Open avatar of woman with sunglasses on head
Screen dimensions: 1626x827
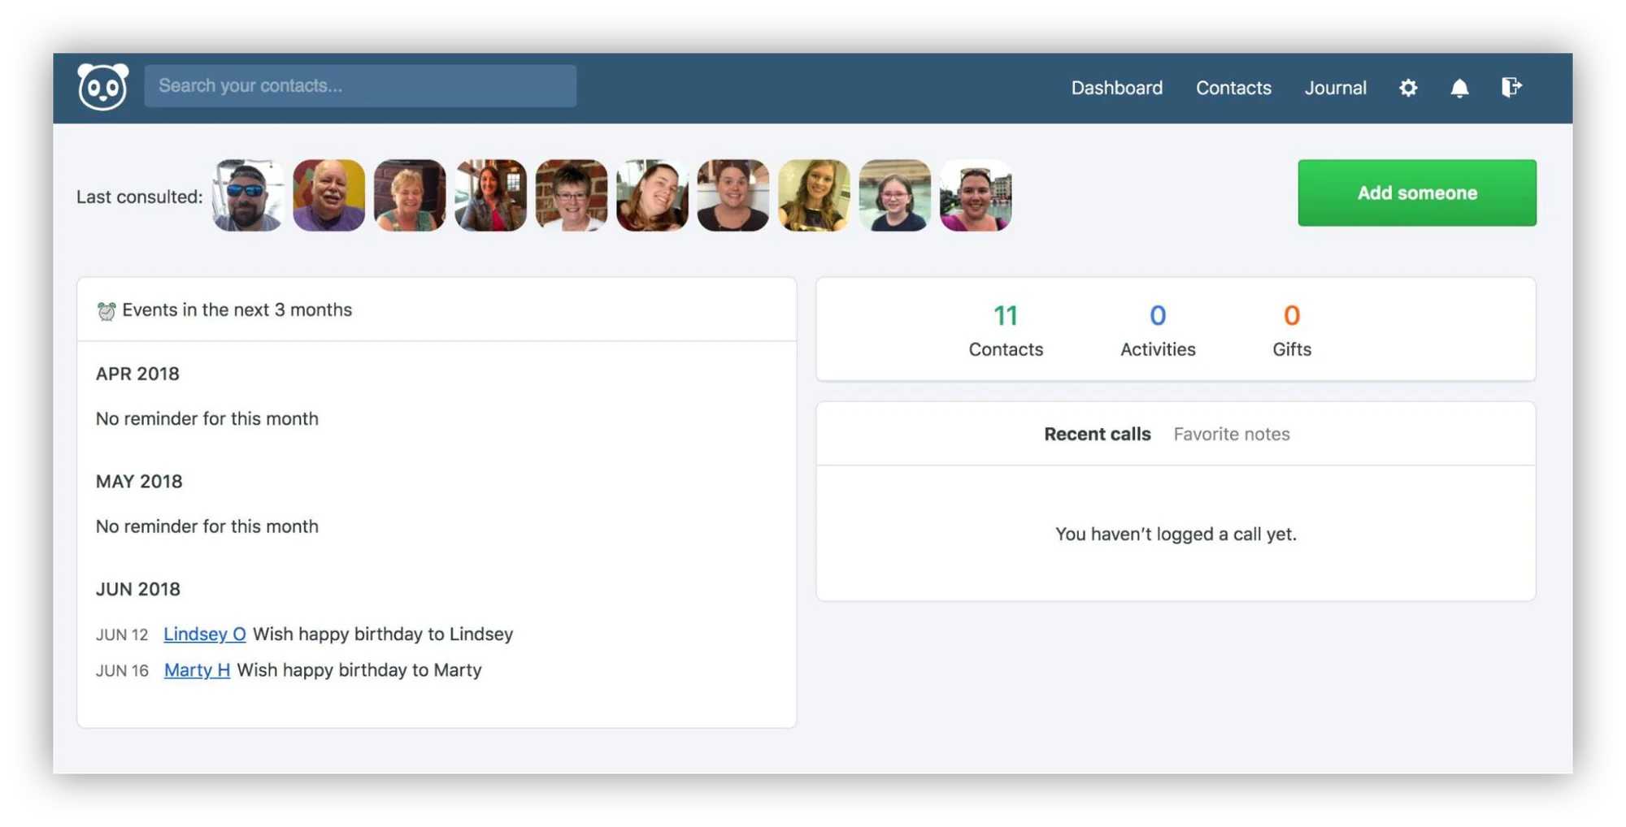click(x=976, y=195)
